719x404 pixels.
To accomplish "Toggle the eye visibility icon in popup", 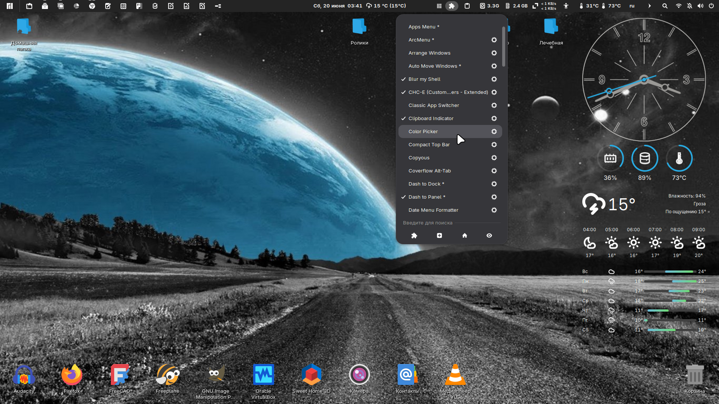I will (x=489, y=236).
